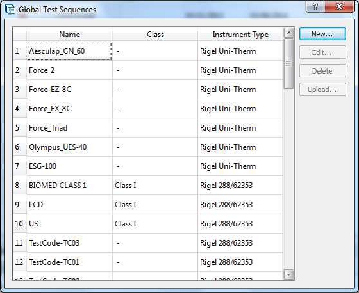Click the Edit... button
The image size is (359, 293).
coord(322,52)
